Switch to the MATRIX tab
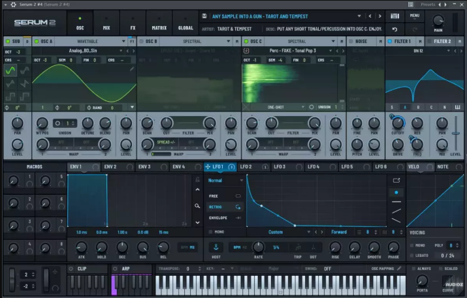The image size is (467, 298). pos(159,23)
